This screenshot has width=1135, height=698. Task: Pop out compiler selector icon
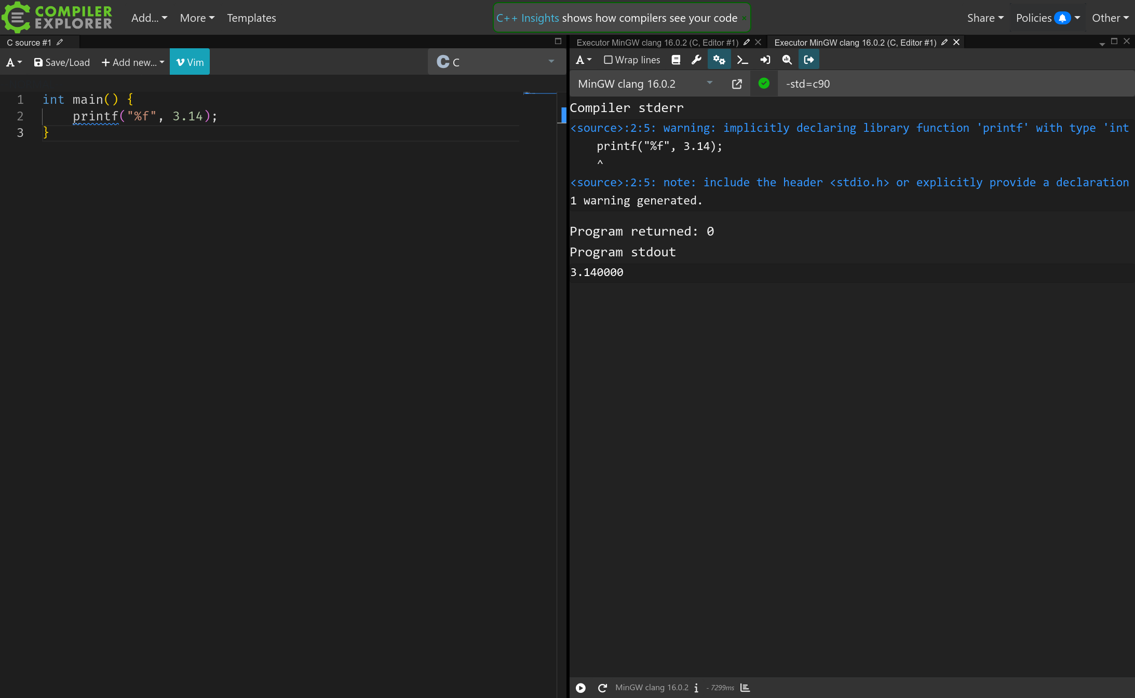point(737,84)
